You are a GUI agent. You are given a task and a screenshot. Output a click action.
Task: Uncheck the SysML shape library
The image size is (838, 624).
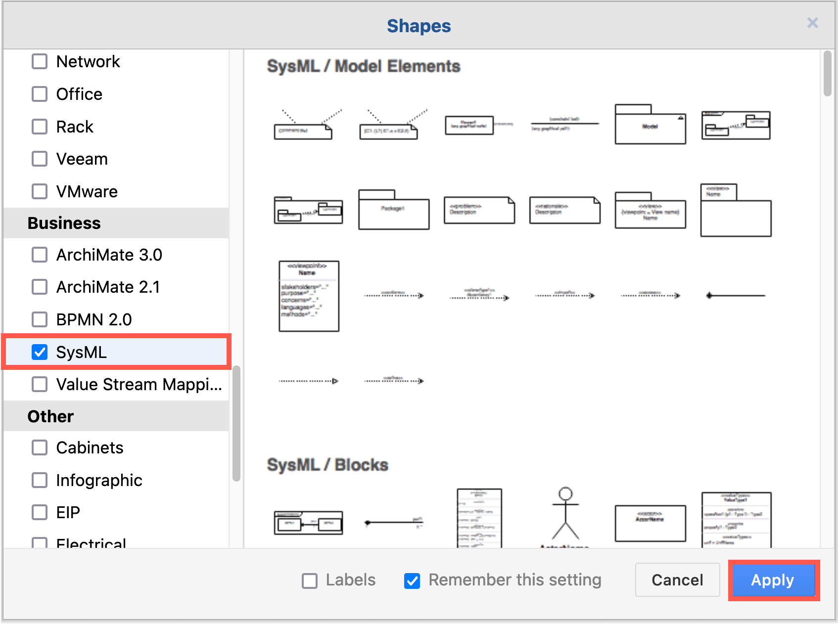tap(40, 352)
